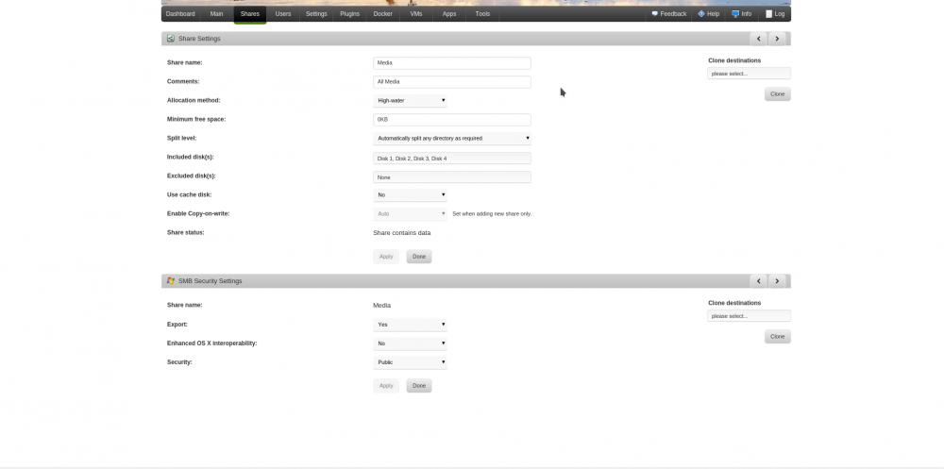Edit the Share name field containing Media
Image resolution: width=944 pixels, height=469 pixels.
point(452,62)
